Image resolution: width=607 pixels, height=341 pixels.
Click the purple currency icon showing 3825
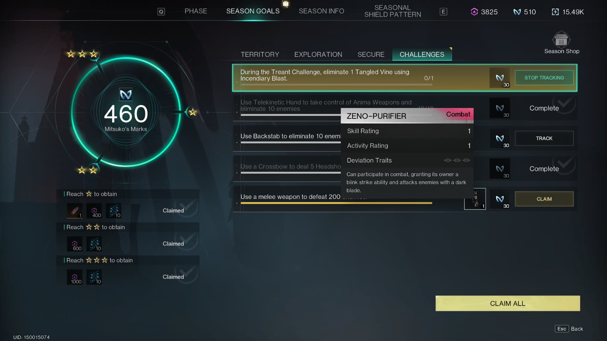coord(475,11)
